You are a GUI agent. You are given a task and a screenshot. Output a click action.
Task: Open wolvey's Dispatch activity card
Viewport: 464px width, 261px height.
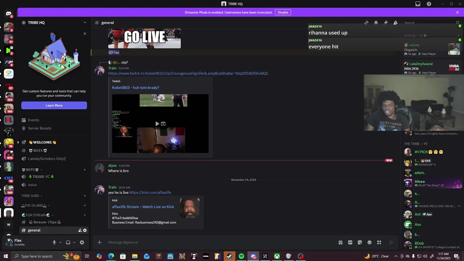tap(432, 49)
